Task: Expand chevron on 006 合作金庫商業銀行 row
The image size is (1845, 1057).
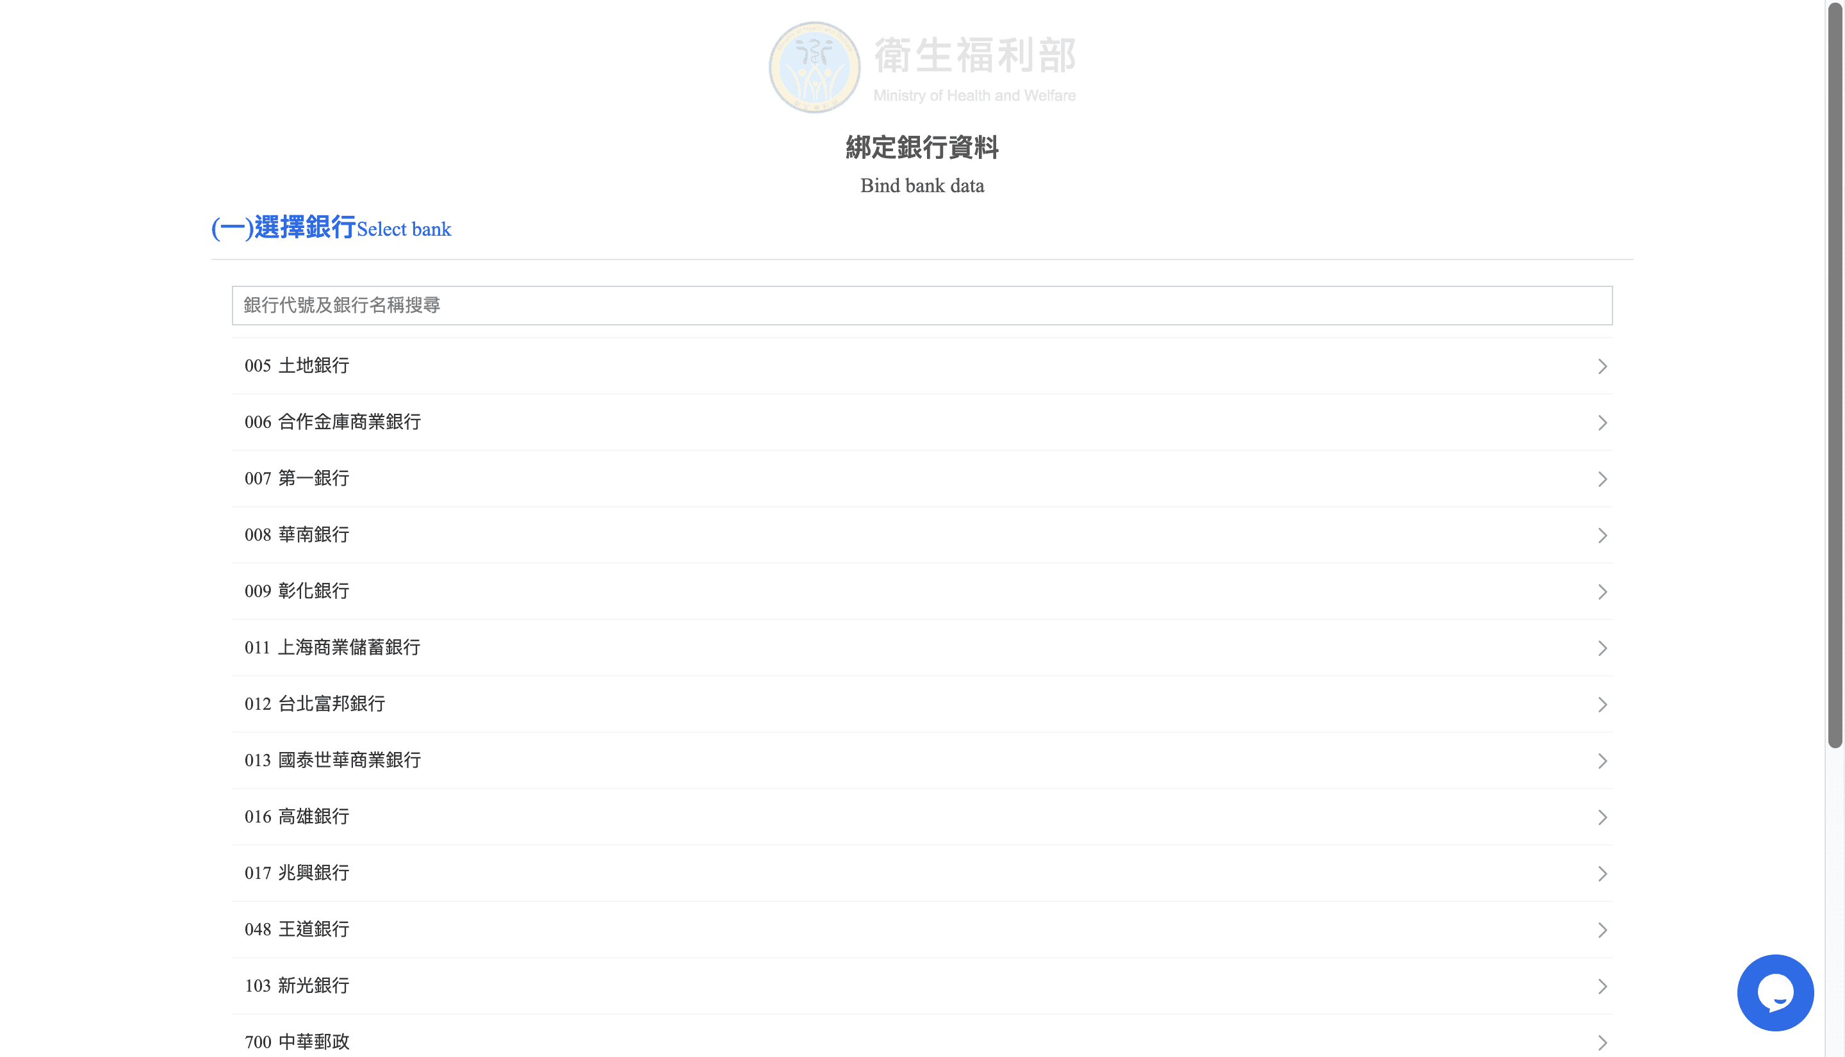Action: 1602,423
